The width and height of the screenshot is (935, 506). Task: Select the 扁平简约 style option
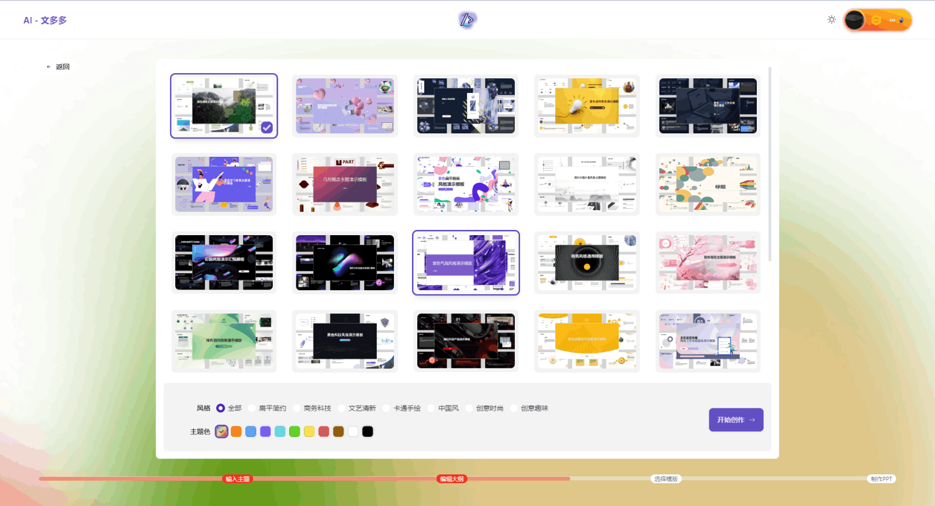(x=252, y=408)
